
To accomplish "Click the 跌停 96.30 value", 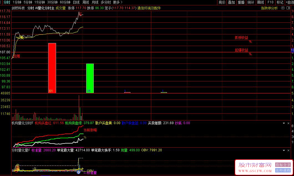I will click(96, 8).
